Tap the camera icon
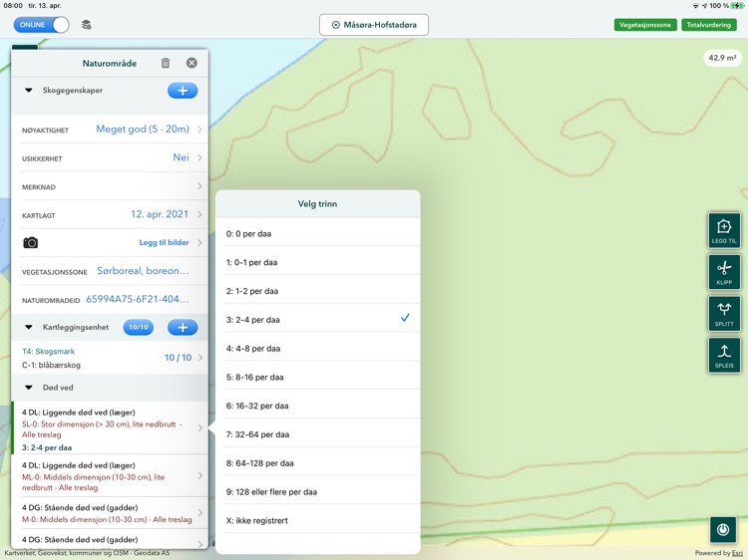Screen dimensions: 748x560 (31, 242)
